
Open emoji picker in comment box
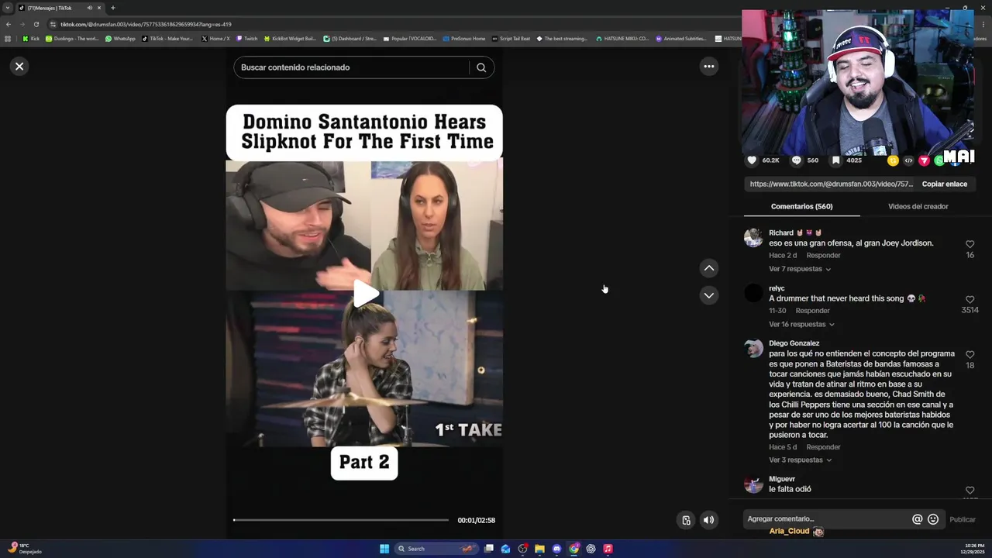point(933,519)
